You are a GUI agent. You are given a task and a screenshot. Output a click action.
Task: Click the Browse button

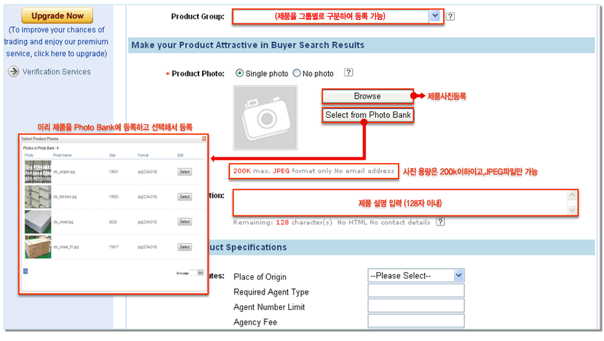tap(368, 96)
